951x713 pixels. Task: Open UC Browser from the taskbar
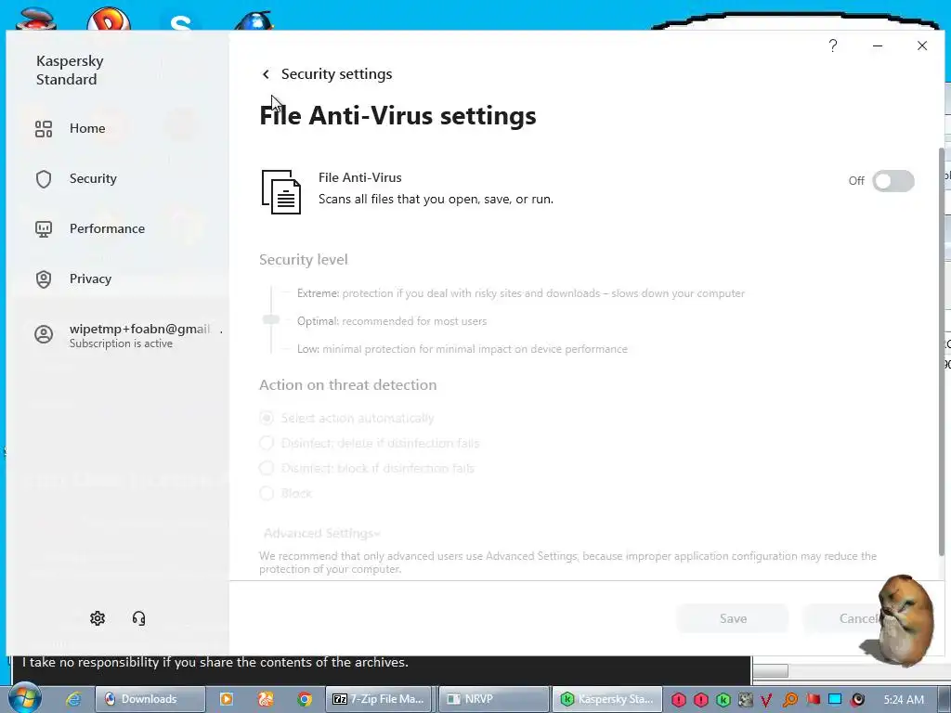pos(265,699)
